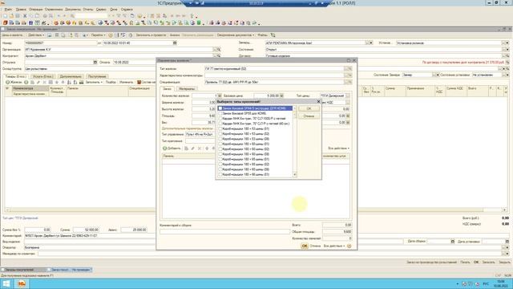Open the Справка menu
Screen dimensions: 513x289
tap(127, 10)
